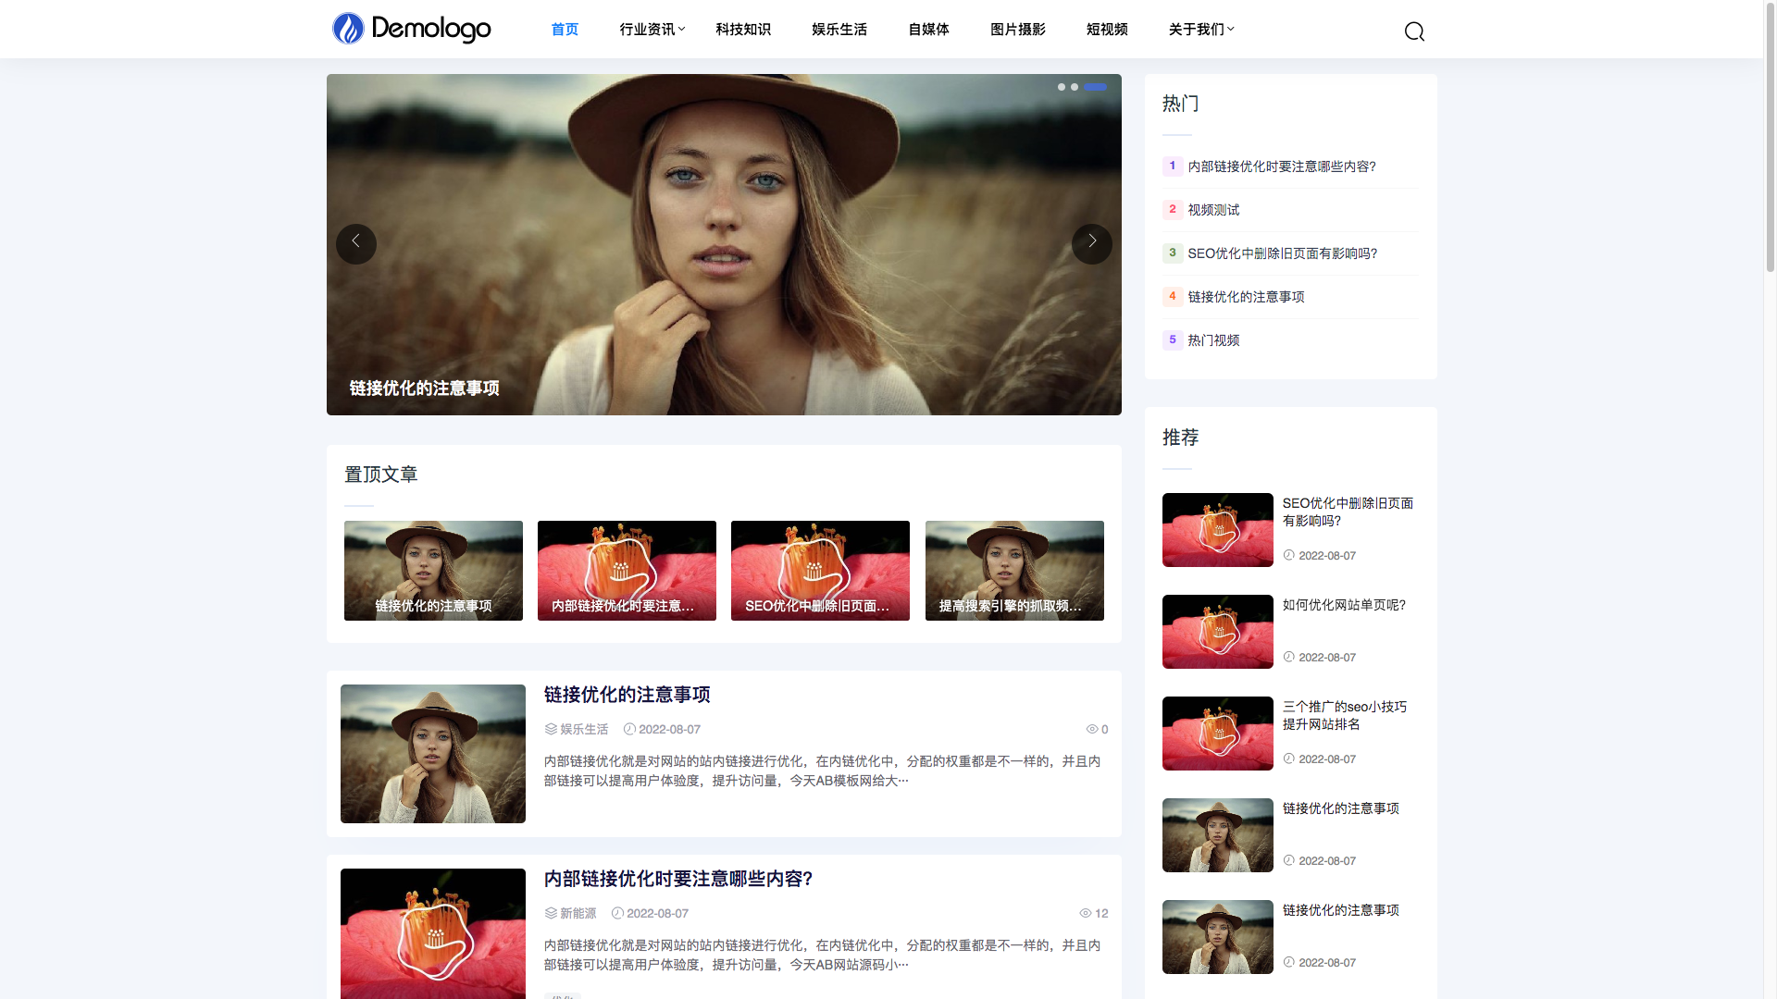Expand the 关于我们 dropdown chevron
This screenshot has width=1777, height=999.
[1231, 30]
